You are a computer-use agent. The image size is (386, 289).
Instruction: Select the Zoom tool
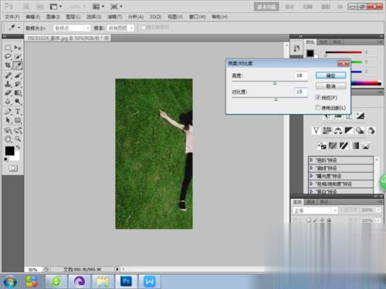click(18, 139)
